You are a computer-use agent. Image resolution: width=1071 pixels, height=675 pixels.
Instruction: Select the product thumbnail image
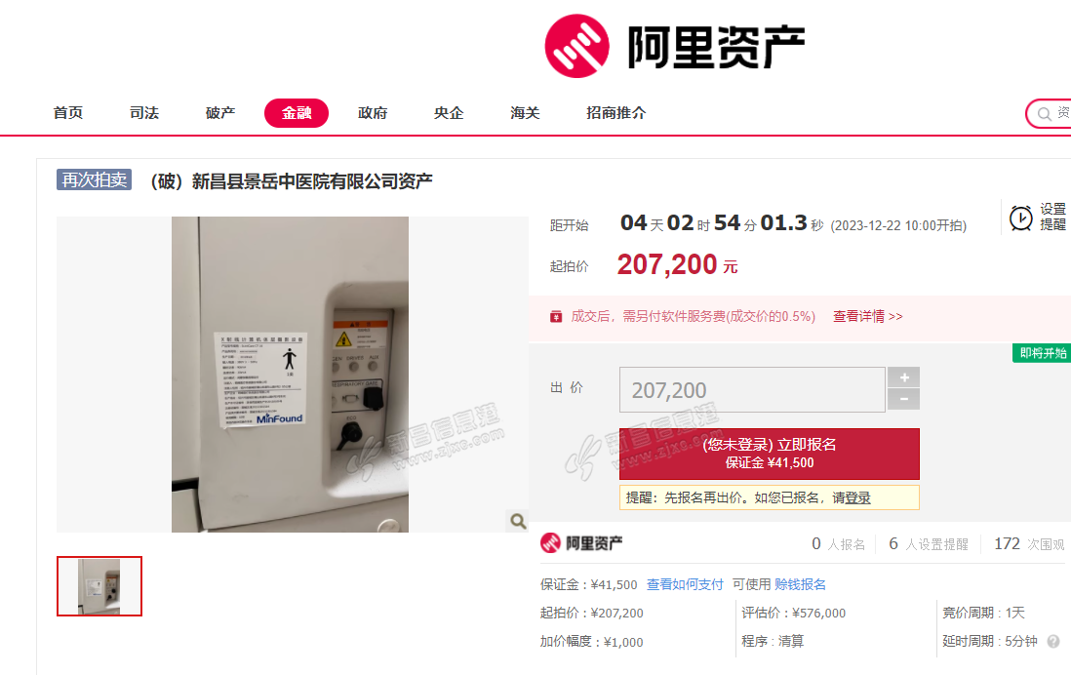[99, 586]
